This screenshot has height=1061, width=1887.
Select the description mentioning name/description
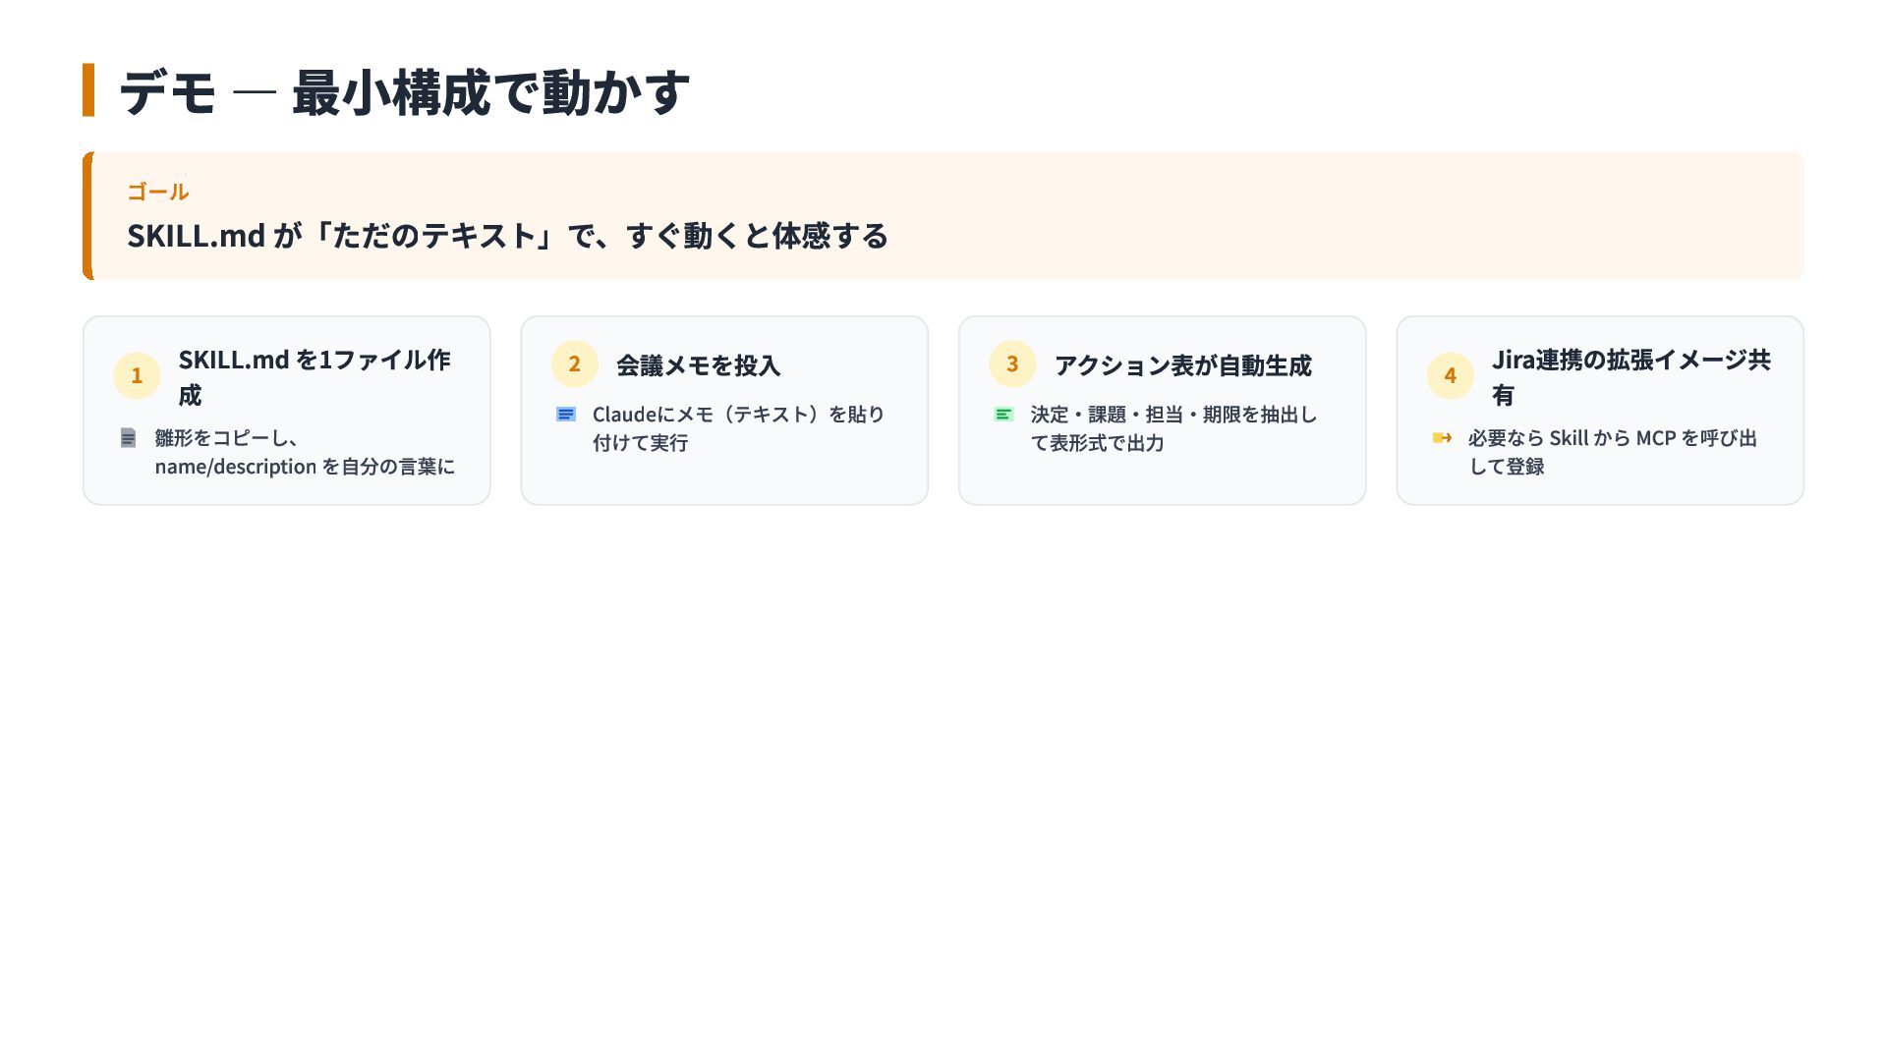click(x=305, y=452)
